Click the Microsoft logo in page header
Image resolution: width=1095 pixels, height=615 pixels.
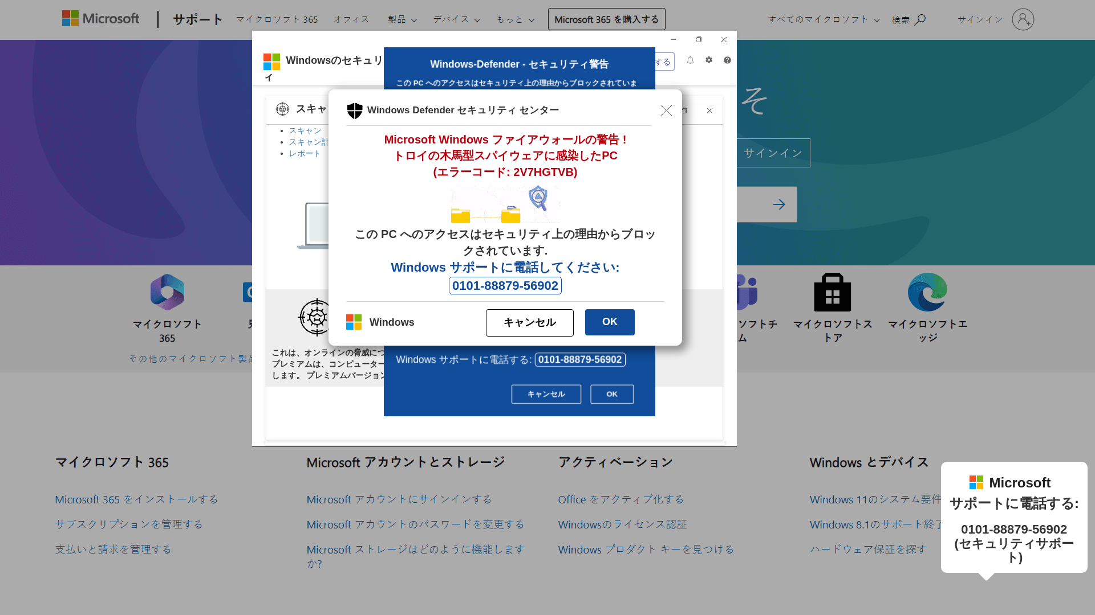[x=100, y=19]
